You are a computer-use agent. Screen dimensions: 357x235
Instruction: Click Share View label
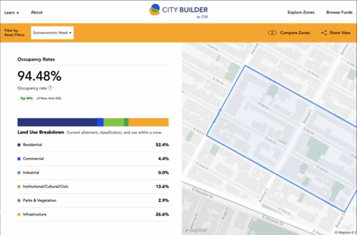point(340,33)
